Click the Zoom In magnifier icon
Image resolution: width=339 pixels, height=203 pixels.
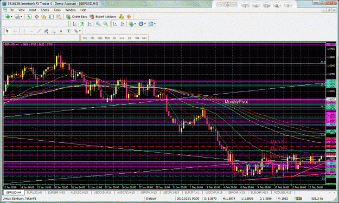[x=98, y=24]
